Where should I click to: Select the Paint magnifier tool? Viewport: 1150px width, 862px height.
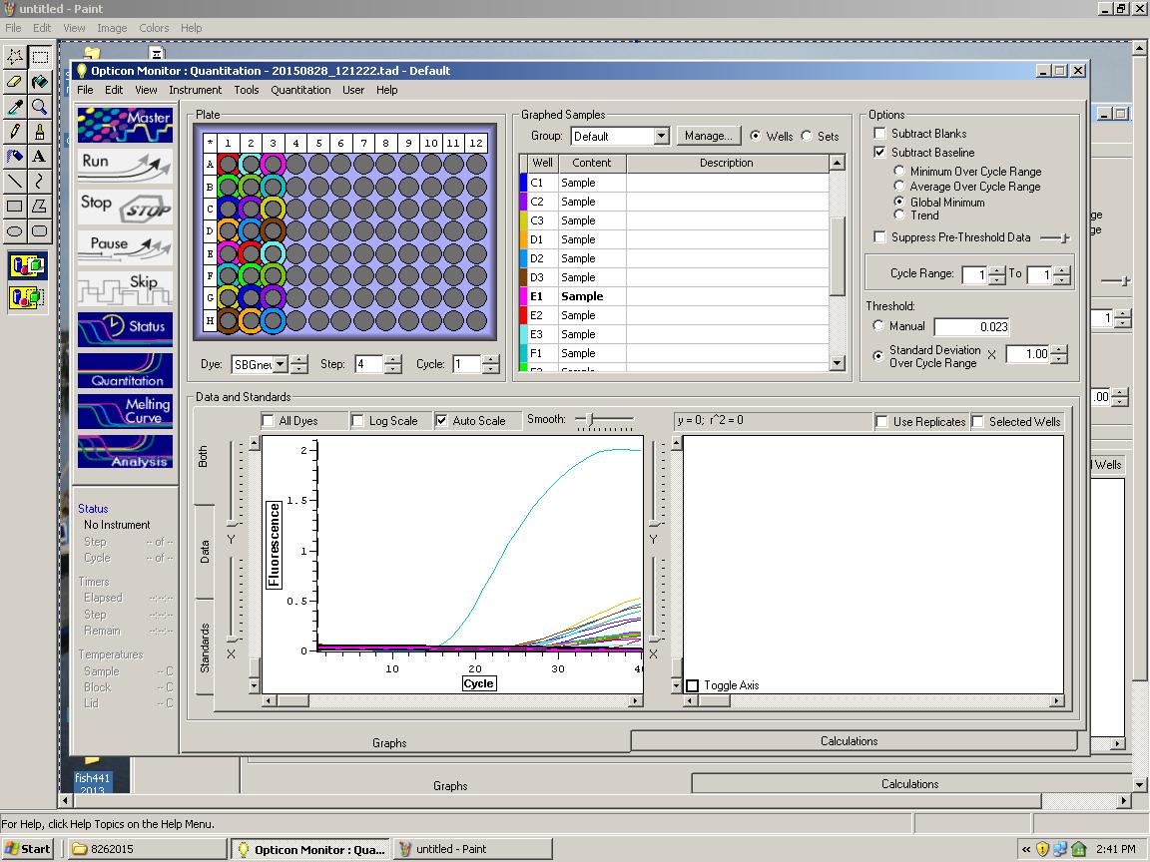click(x=39, y=107)
